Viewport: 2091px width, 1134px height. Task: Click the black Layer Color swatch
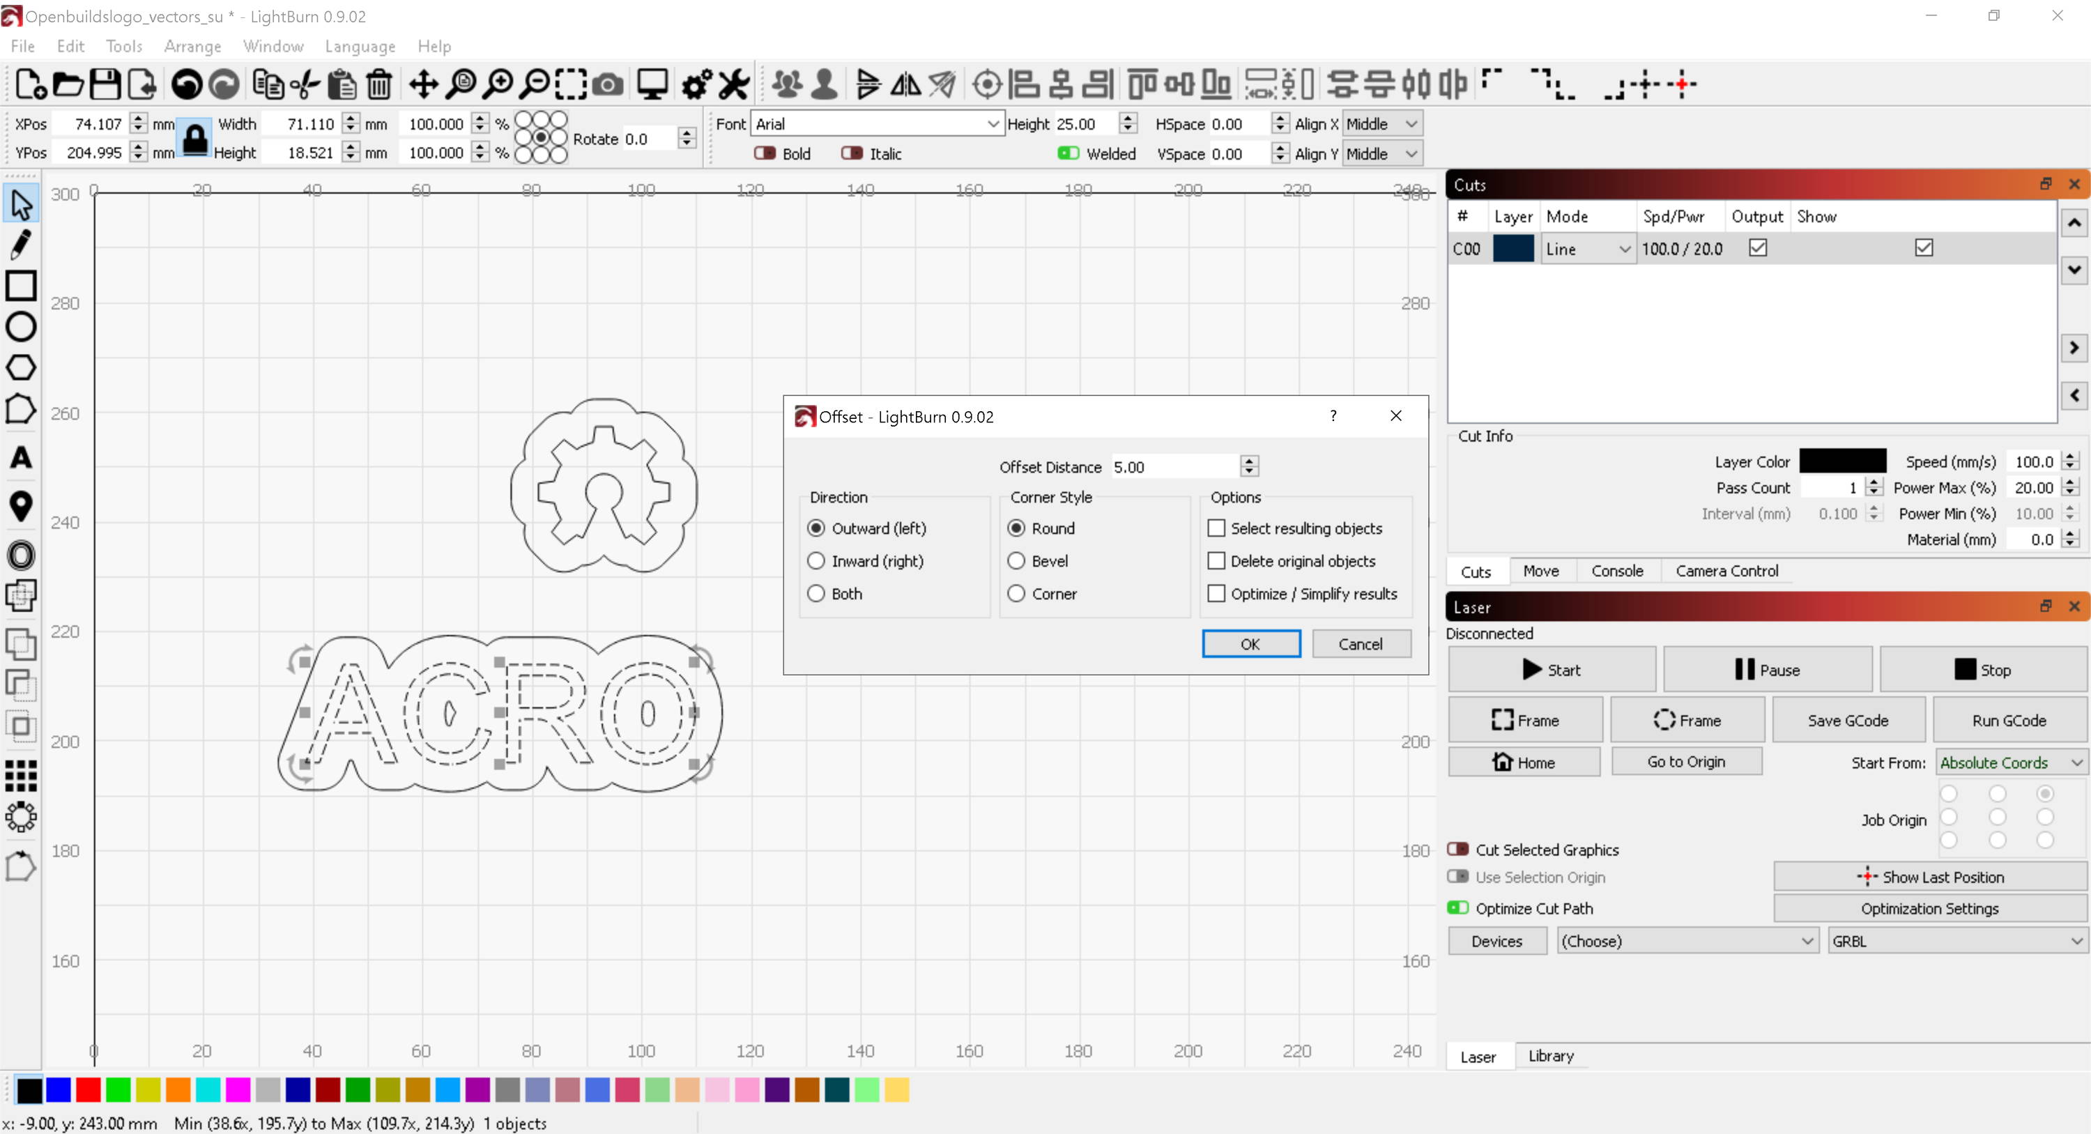pyautogui.click(x=1843, y=461)
